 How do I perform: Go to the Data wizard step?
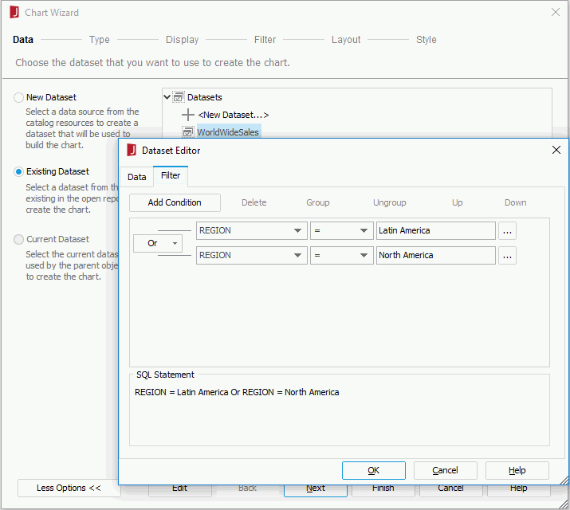click(x=23, y=39)
